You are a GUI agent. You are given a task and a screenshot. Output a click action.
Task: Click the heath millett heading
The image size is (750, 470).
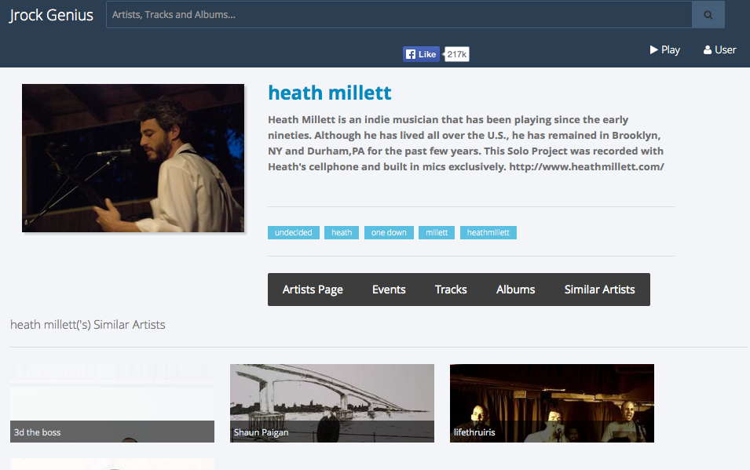pyautogui.click(x=330, y=93)
